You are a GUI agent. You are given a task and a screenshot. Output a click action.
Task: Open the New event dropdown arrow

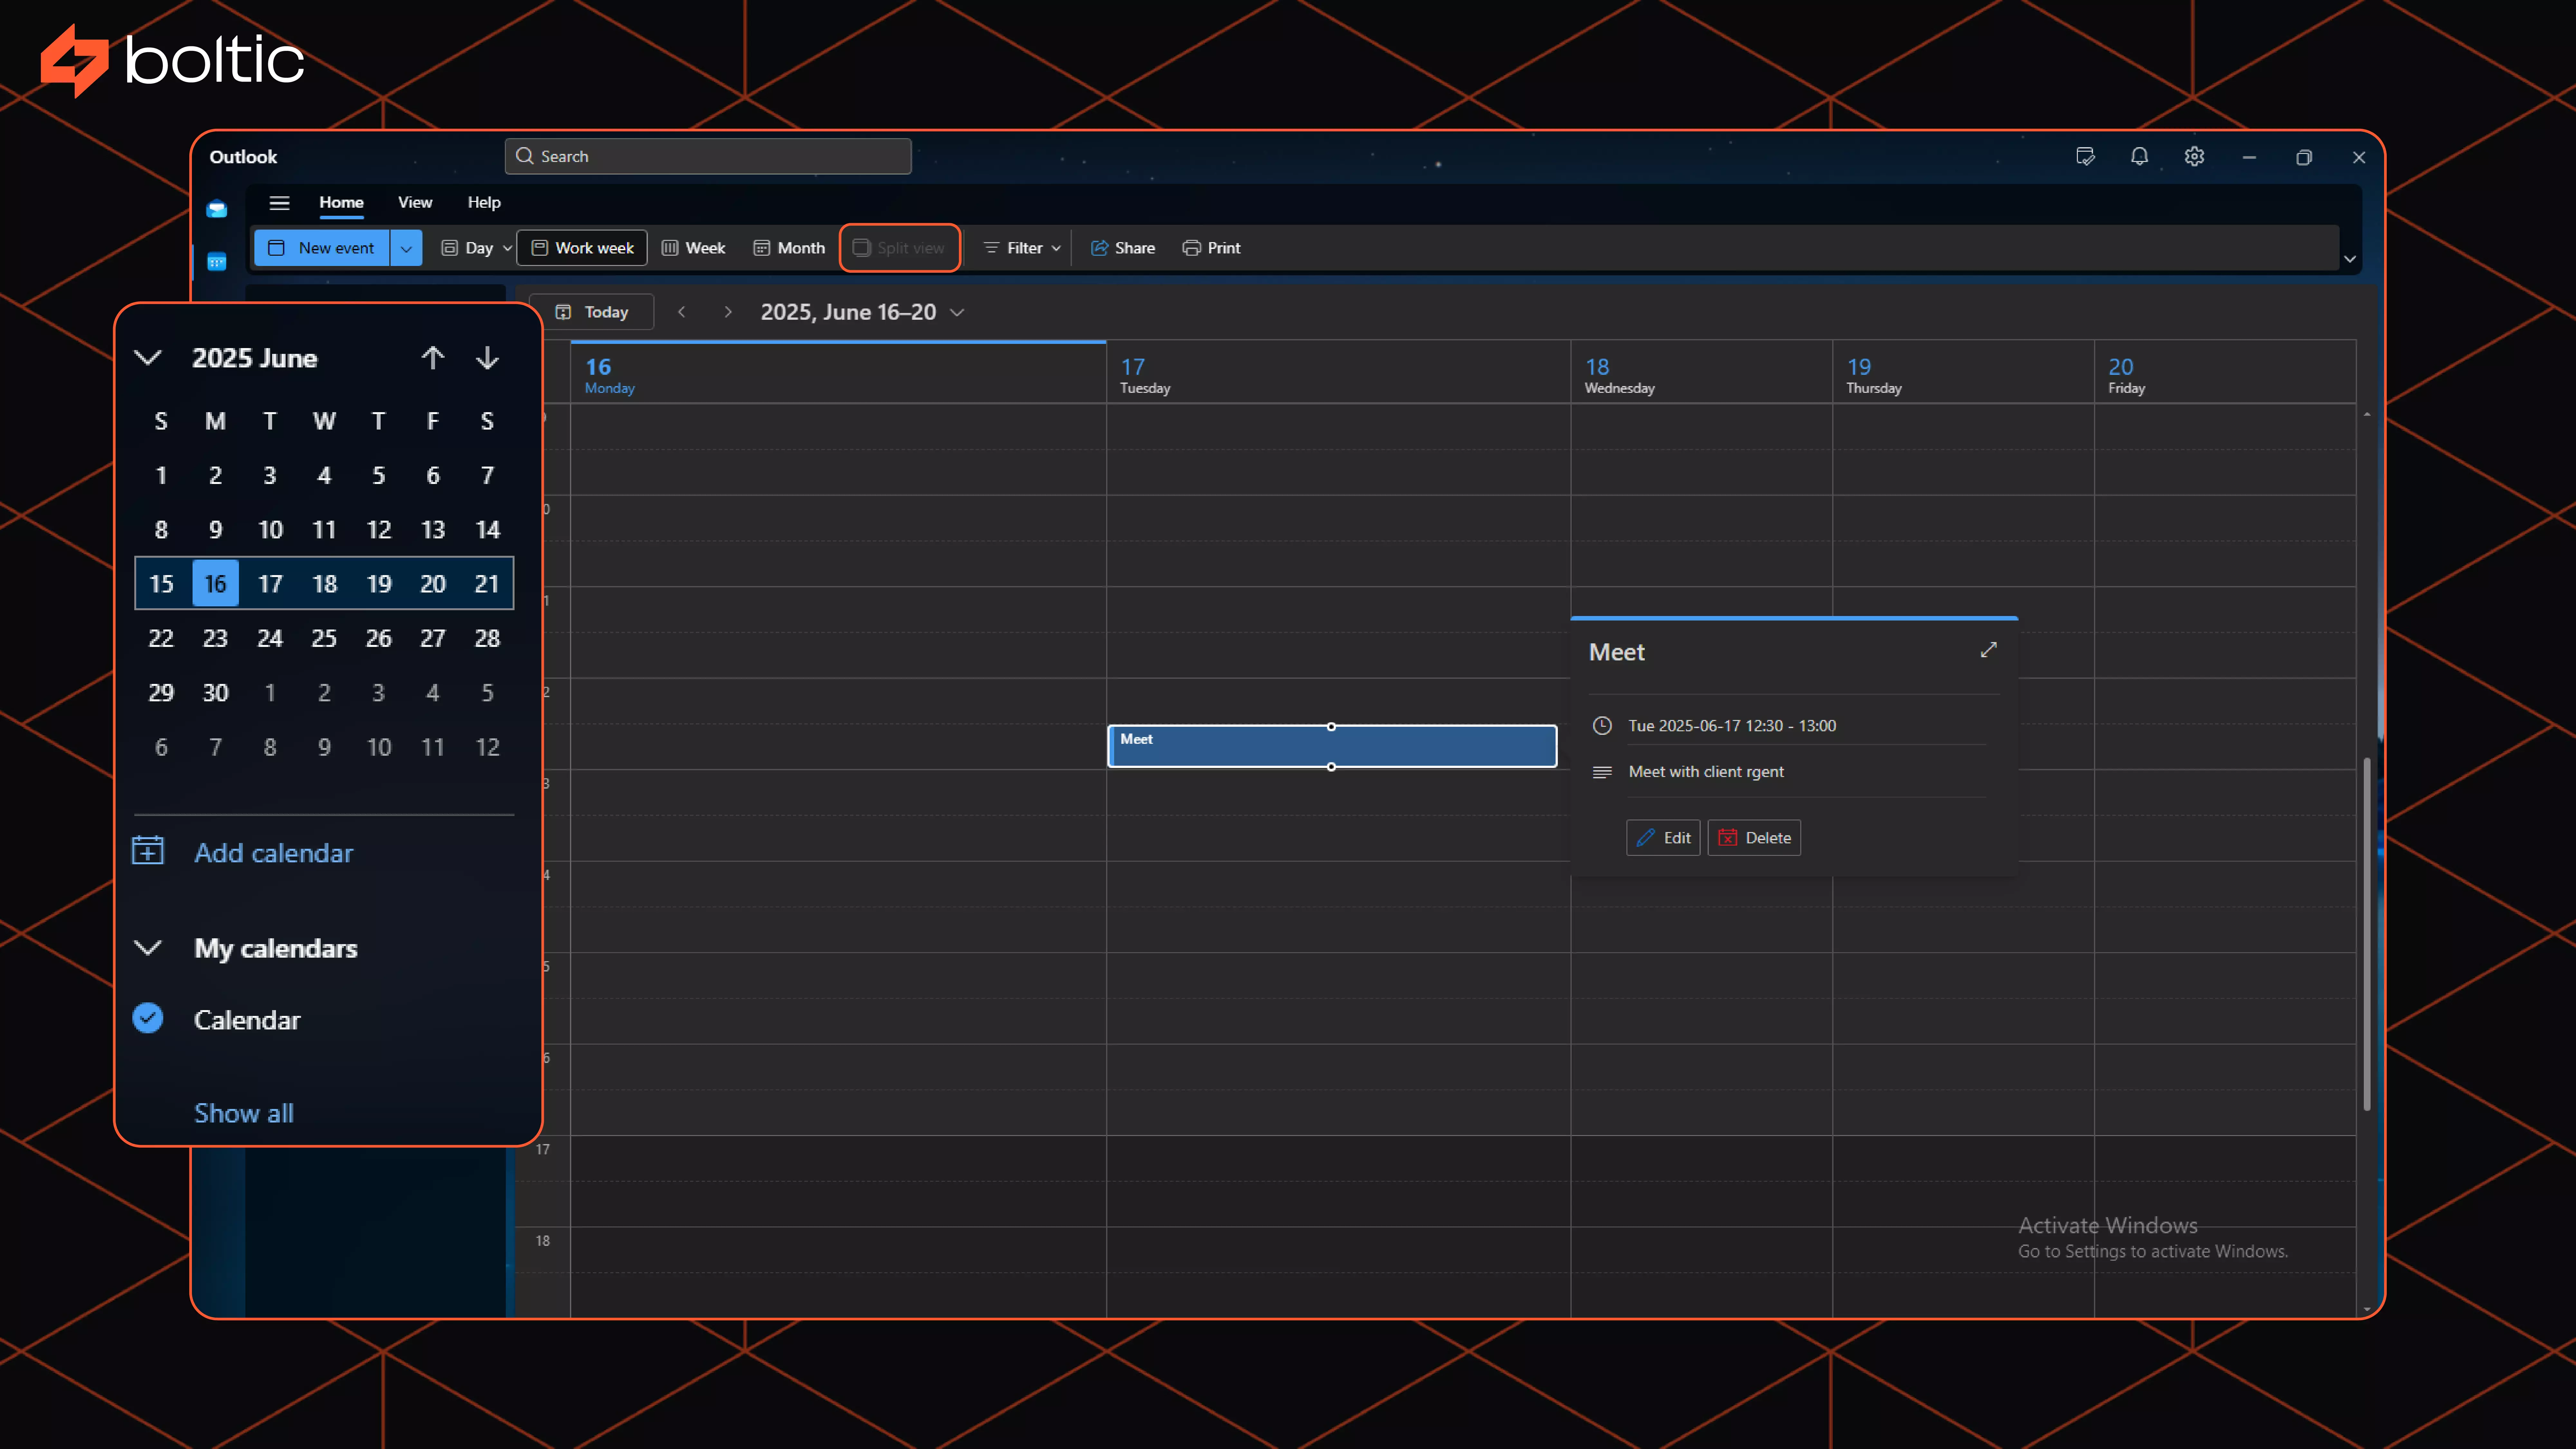[x=406, y=248]
